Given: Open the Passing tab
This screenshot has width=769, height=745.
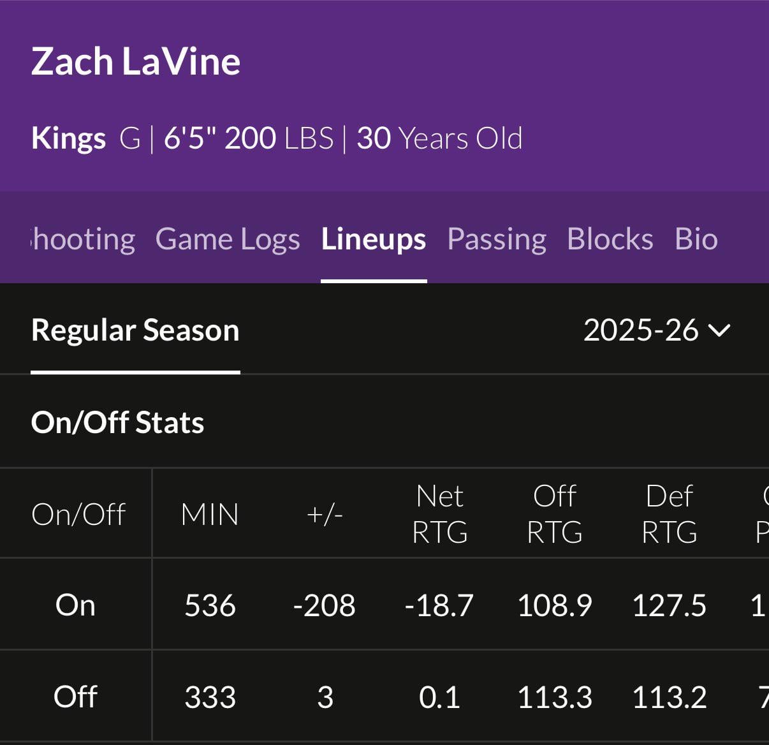Looking at the screenshot, I should click(x=497, y=239).
